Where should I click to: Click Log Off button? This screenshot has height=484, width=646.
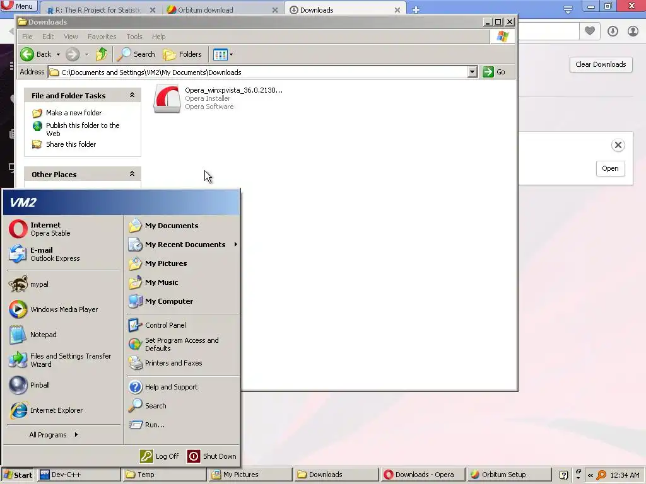coord(160,456)
